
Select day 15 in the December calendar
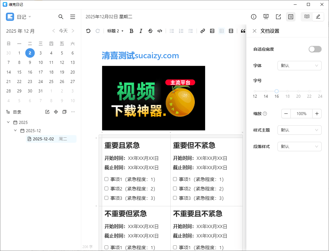(19, 72)
